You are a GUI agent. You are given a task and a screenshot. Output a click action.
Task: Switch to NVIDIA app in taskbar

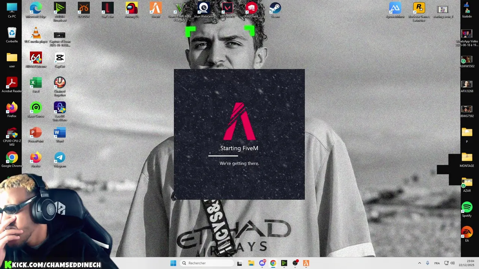pyautogui.click(x=284, y=263)
